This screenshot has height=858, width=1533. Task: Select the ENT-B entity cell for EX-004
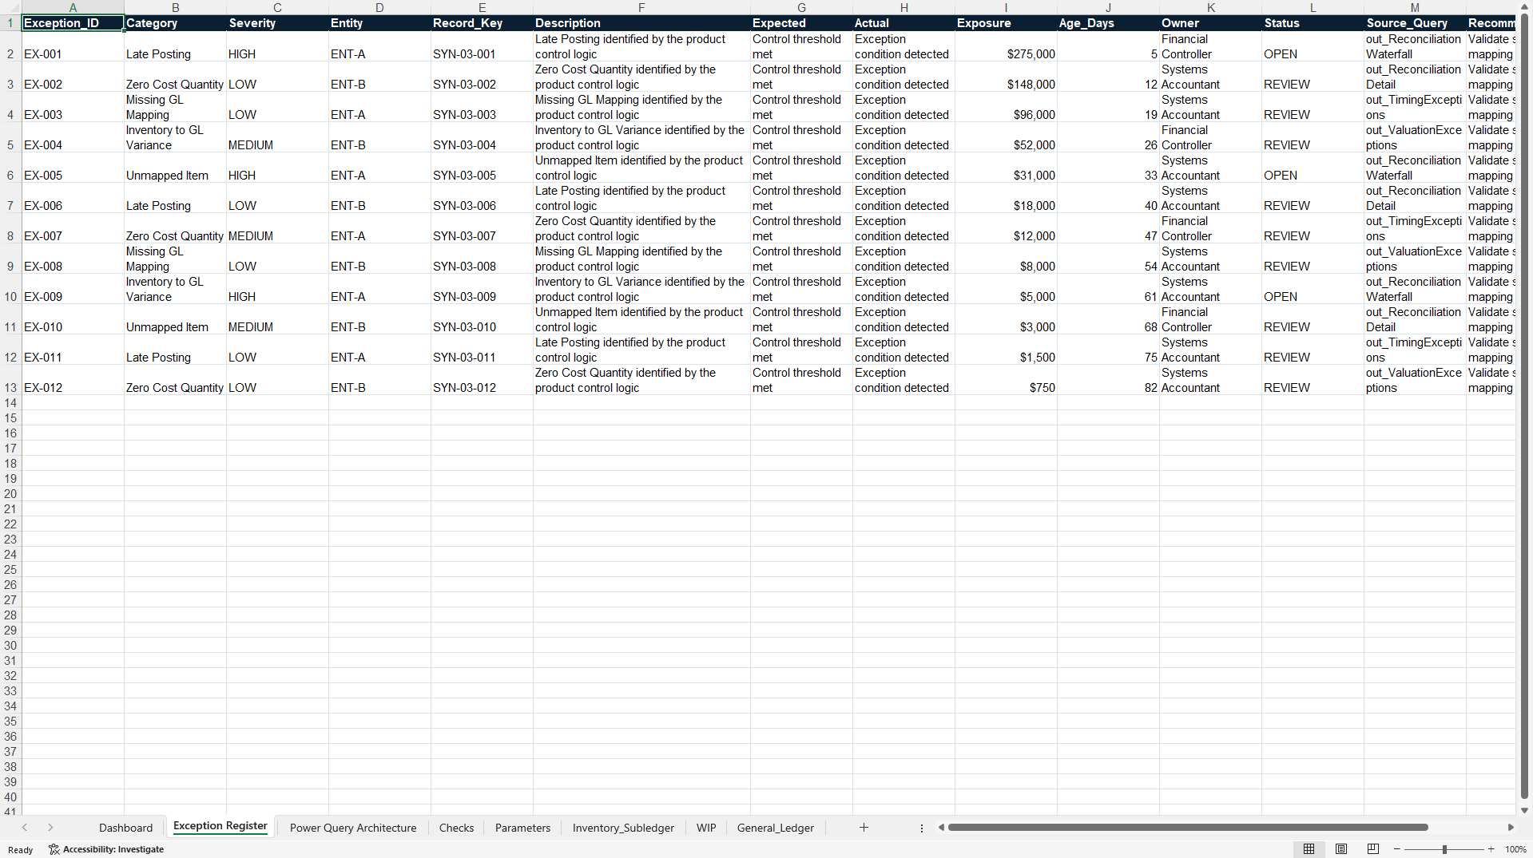(x=379, y=137)
